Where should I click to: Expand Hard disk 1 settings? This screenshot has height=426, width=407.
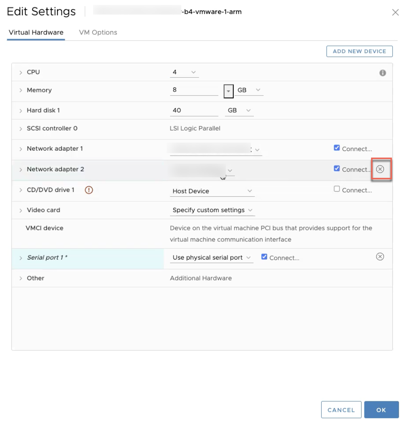point(21,110)
